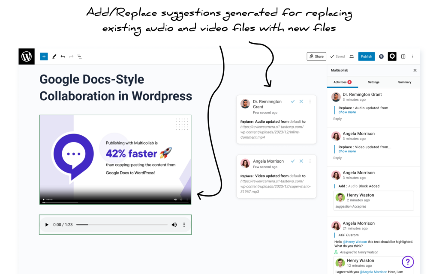Open more options on Dr. Remington's card
Screen dimensions: 439x274
[x=310, y=101]
